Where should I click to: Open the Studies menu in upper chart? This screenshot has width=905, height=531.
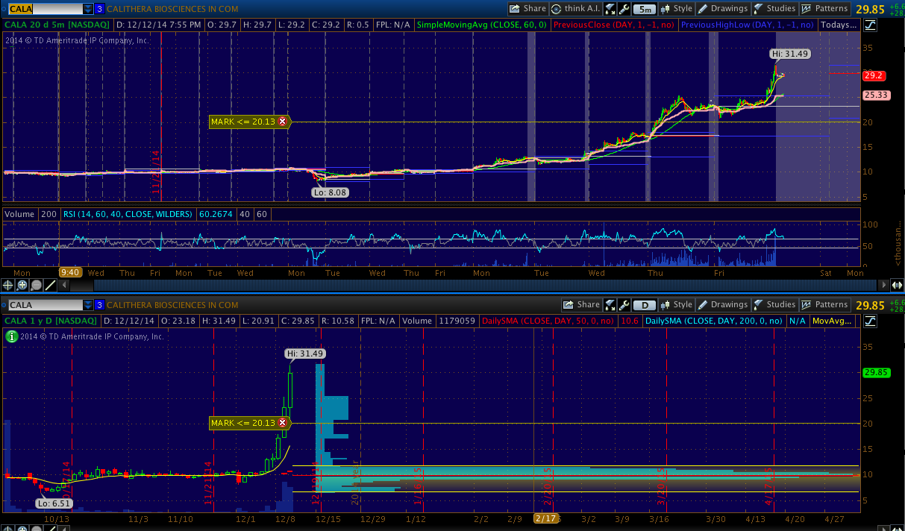click(774, 9)
